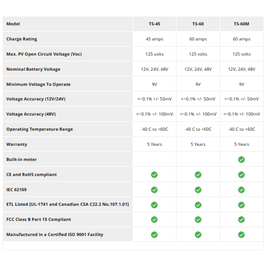Click the Operating Temperature Range label
This screenshot has width=267, height=267.
point(40,129)
